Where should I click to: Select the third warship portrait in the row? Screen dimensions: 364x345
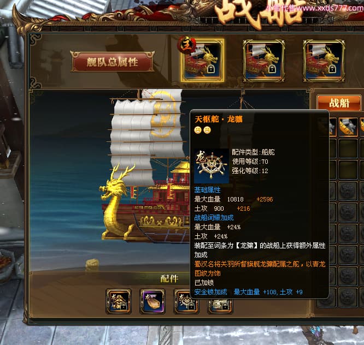(x=324, y=61)
